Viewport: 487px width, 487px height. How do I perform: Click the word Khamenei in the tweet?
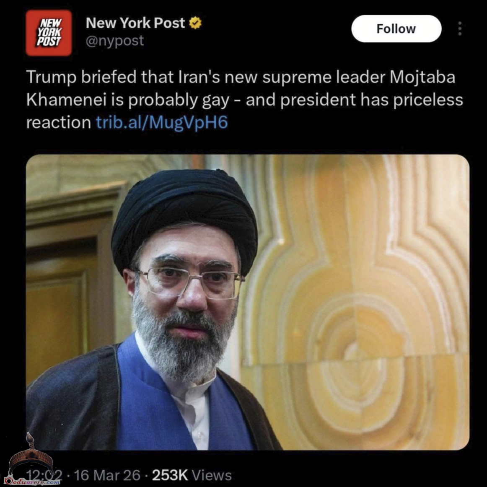pyautogui.click(x=67, y=100)
